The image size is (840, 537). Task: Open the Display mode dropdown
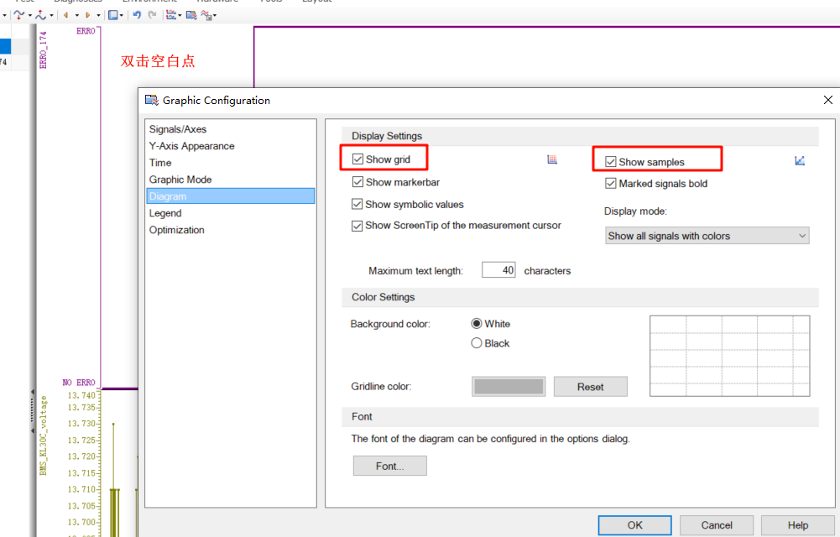coord(707,236)
